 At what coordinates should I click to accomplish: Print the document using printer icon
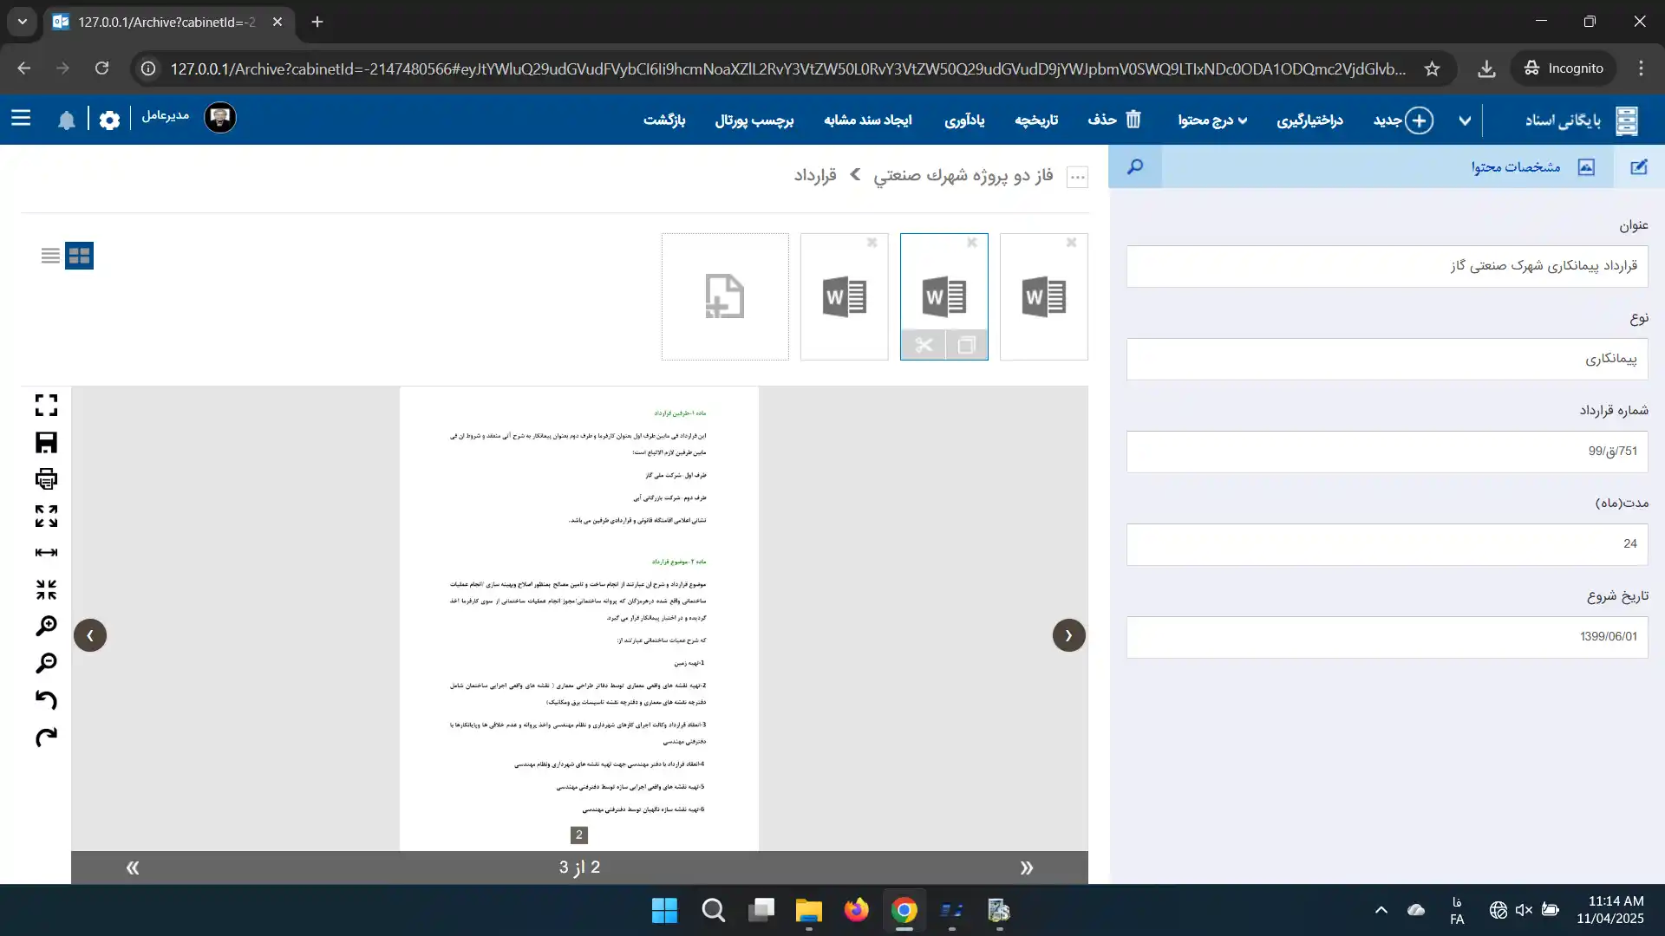(x=46, y=479)
